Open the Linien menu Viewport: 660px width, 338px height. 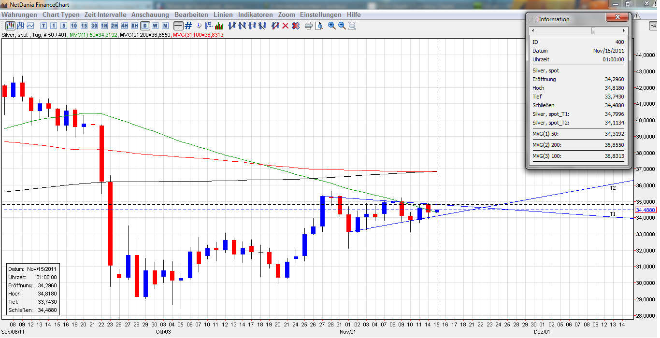click(x=223, y=15)
